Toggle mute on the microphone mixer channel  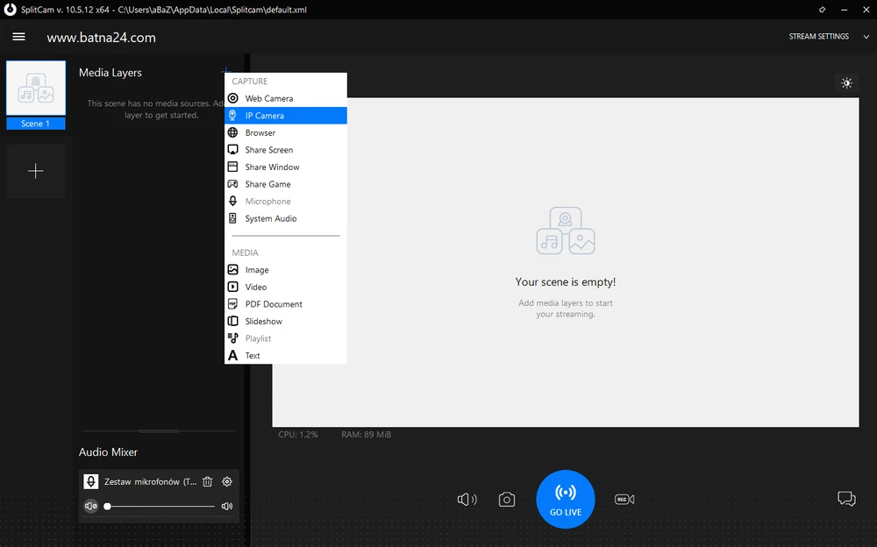point(90,506)
